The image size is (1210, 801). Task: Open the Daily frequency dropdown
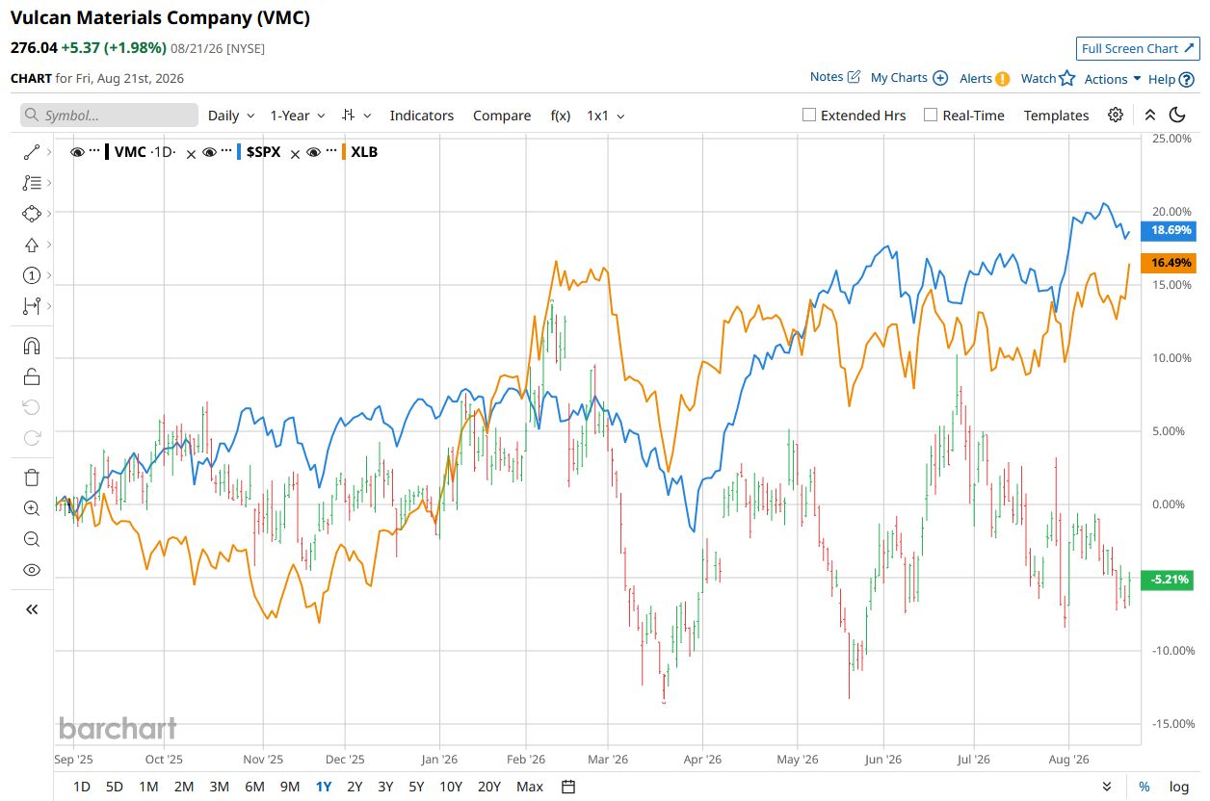point(231,116)
